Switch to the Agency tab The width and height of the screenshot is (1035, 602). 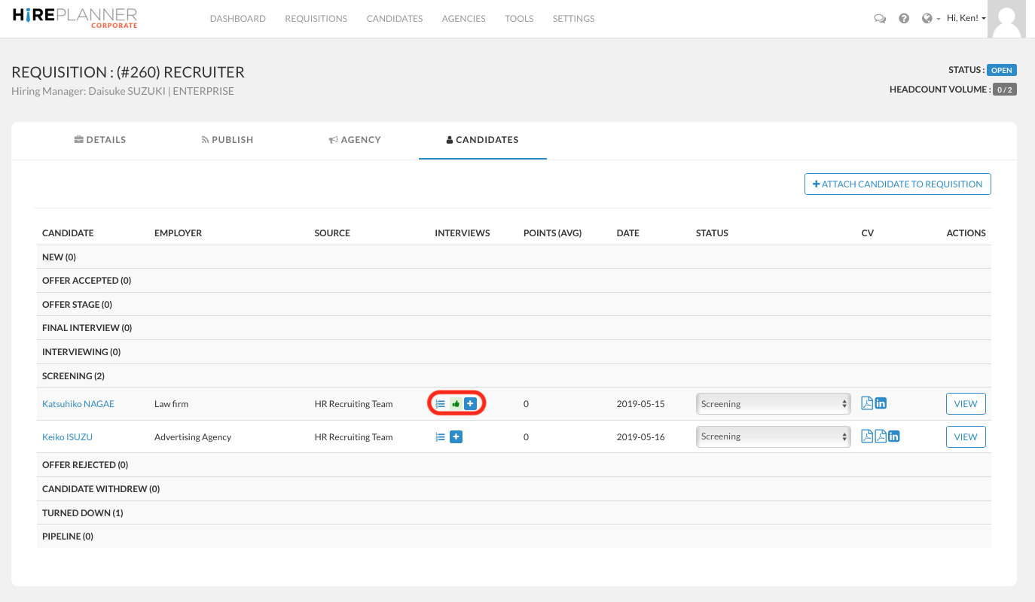(354, 139)
